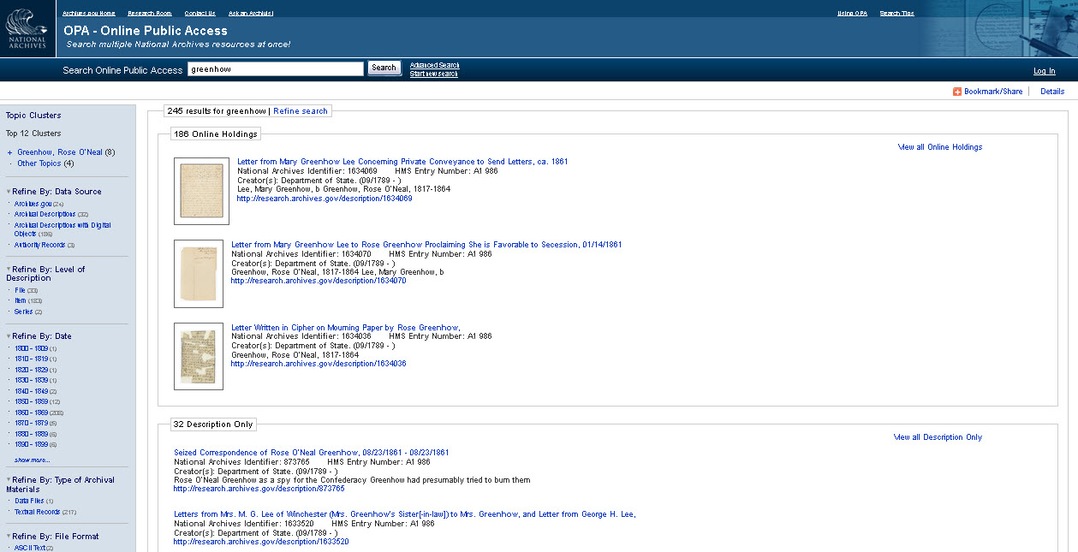This screenshot has width=1078, height=552.
Task: Collapse the Refine By: Level of Description section
Action: [x=9, y=270]
